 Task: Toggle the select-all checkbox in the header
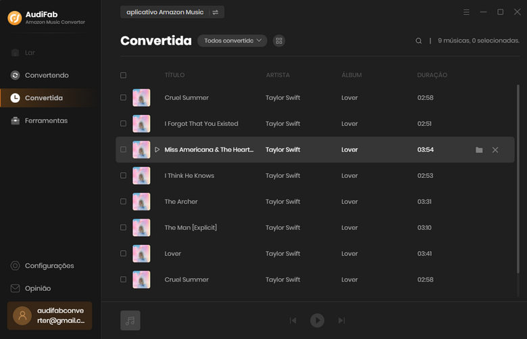(x=124, y=75)
